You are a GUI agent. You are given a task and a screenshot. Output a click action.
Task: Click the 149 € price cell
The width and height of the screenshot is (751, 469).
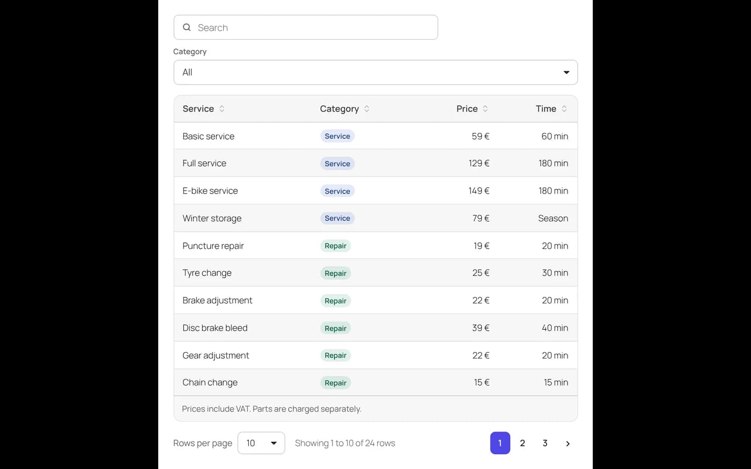click(479, 191)
